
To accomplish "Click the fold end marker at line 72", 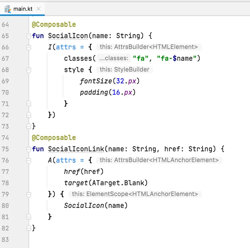I will coord(29,115).
